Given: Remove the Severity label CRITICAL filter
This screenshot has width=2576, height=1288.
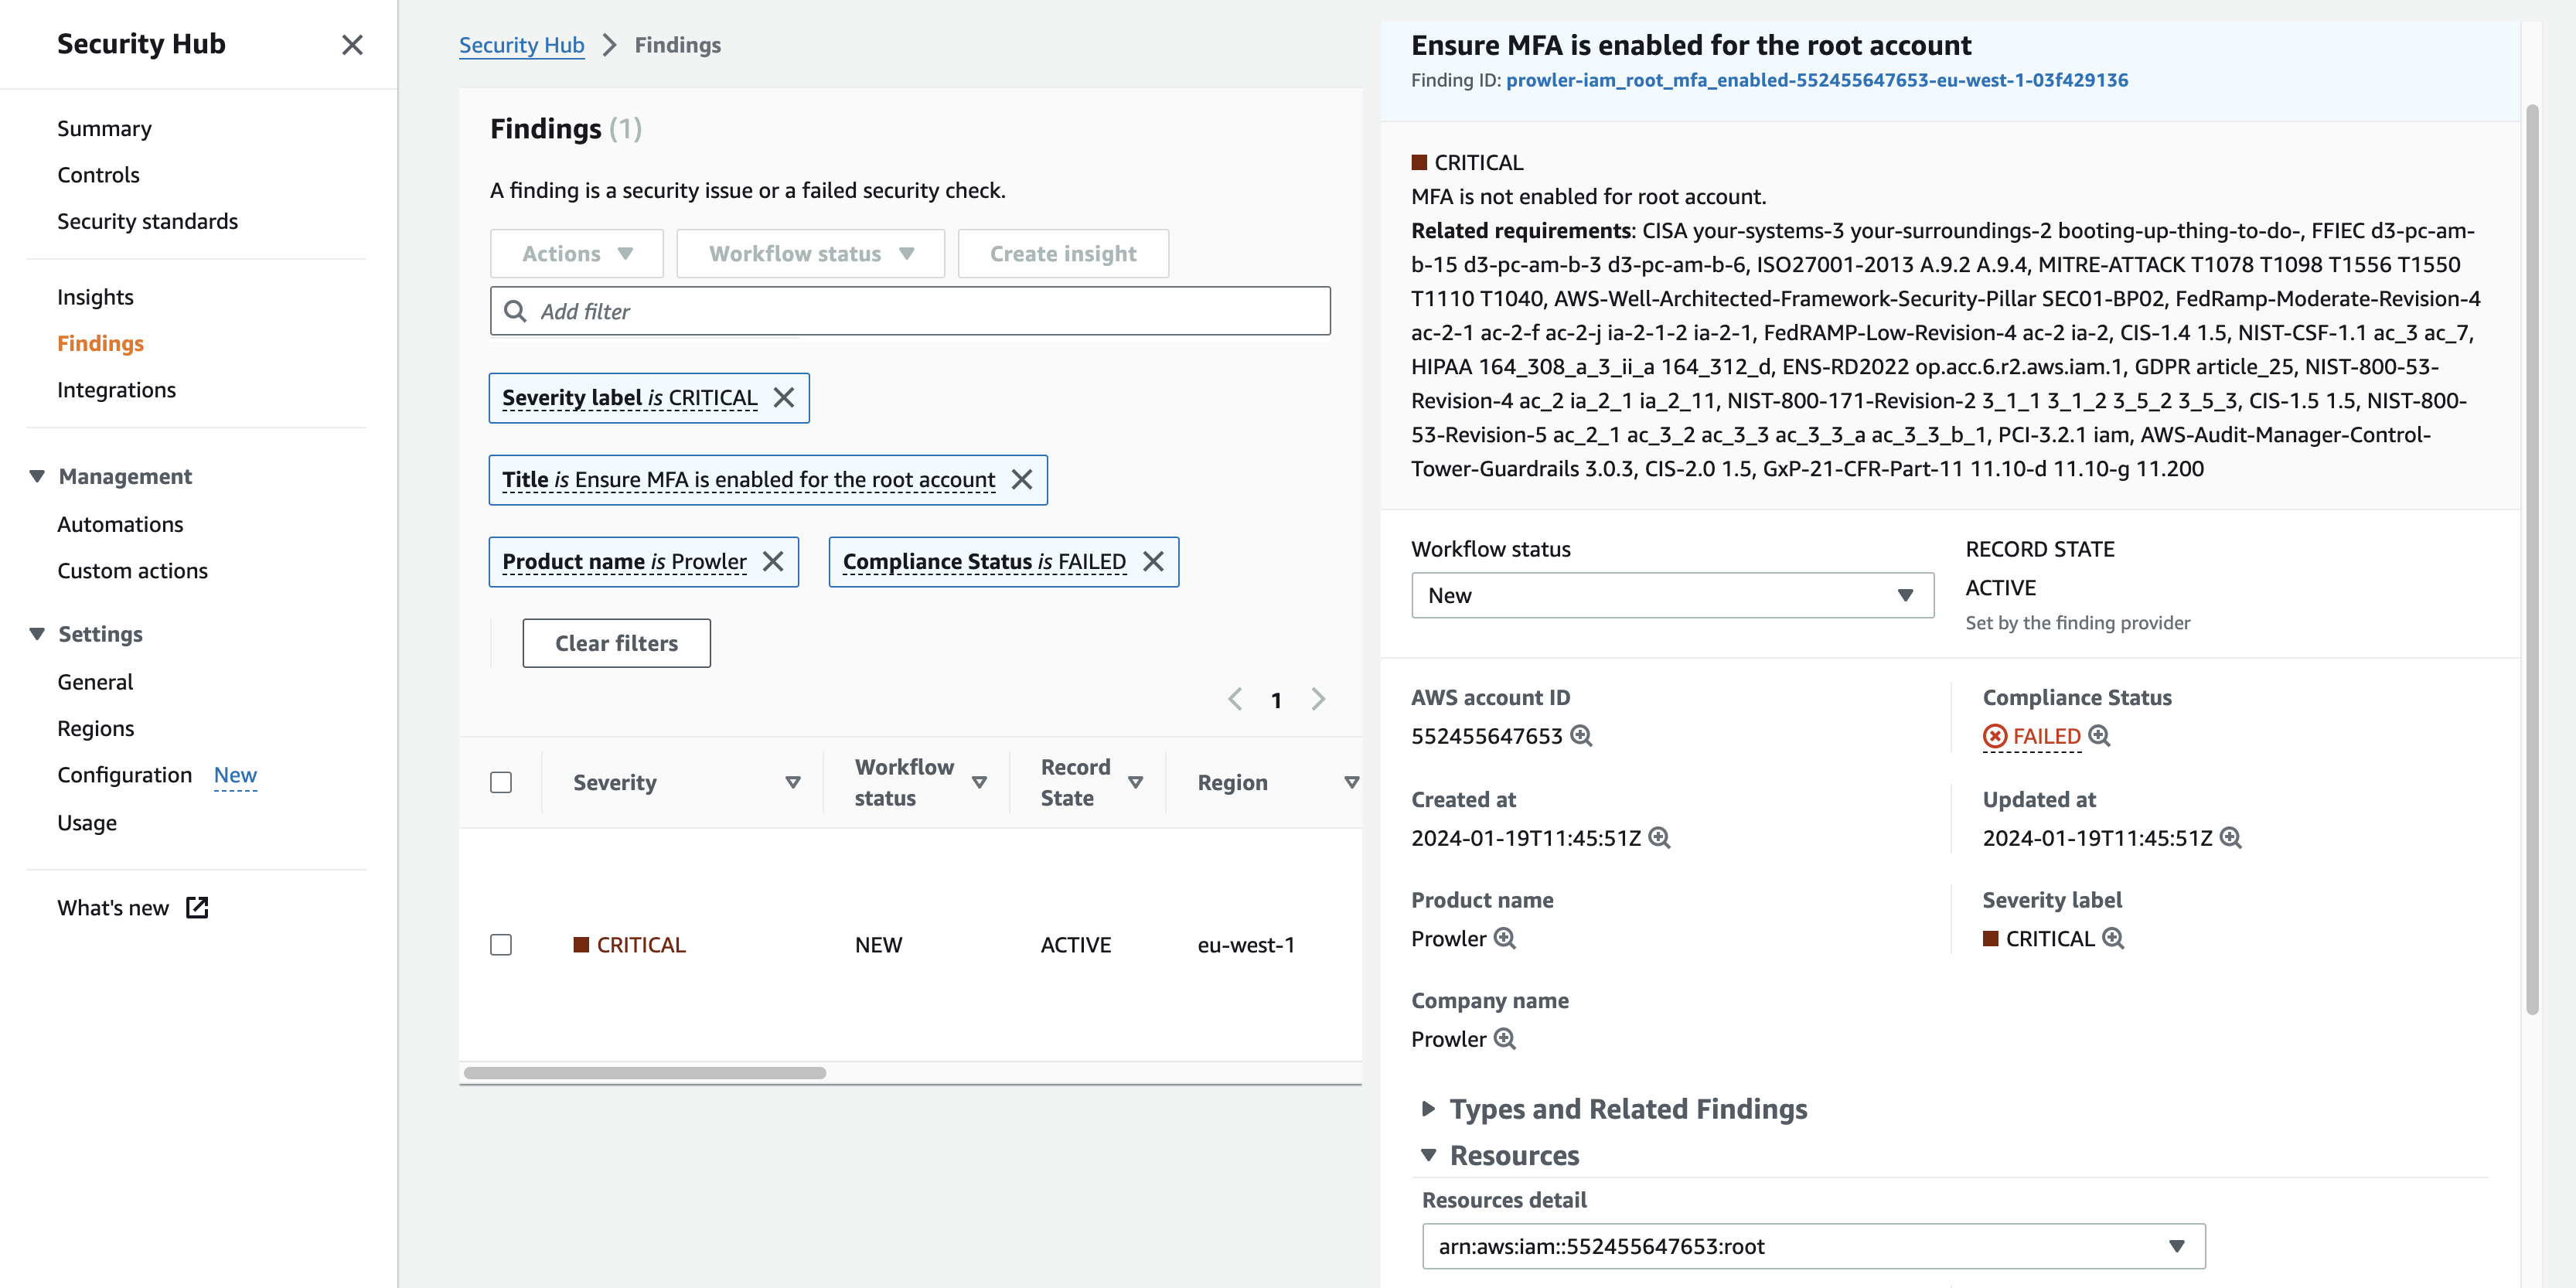Looking at the screenshot, I should [784, 398].
